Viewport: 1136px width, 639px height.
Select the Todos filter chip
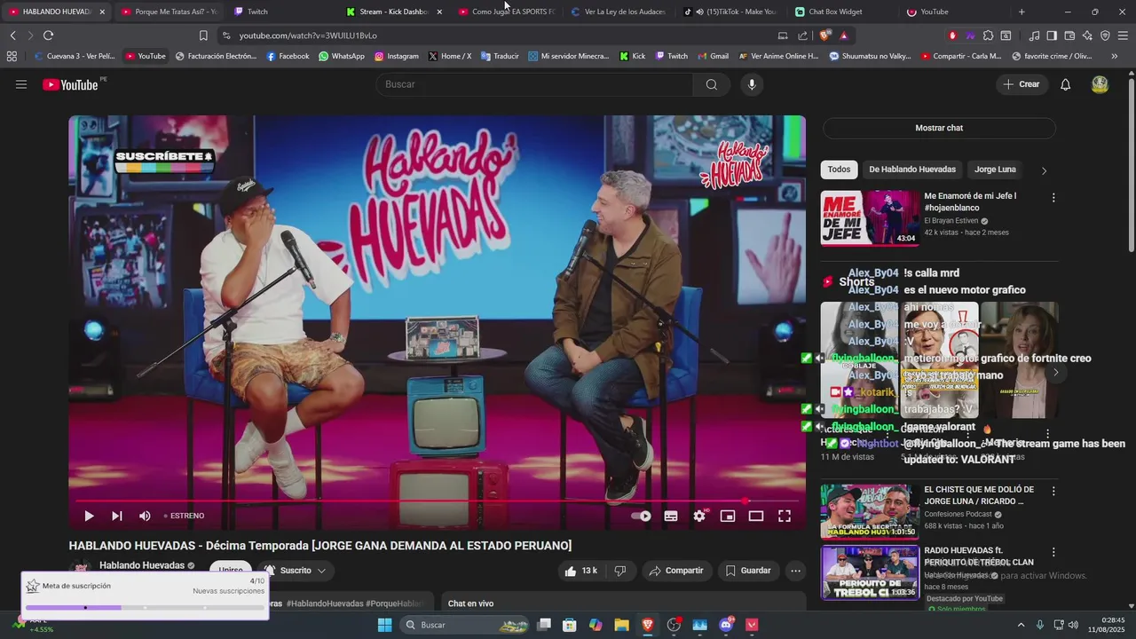839,170
